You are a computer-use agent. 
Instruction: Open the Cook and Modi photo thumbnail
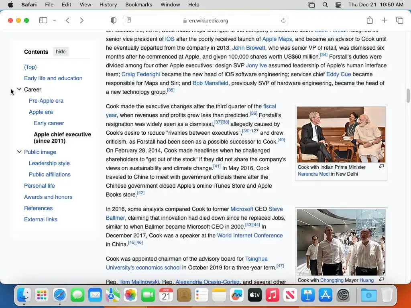341,134
